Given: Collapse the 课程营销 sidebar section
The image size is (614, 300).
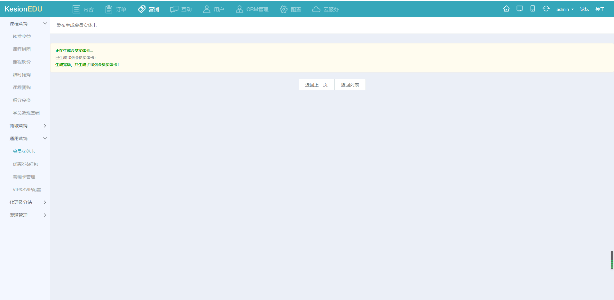Looking at the screenshot, I should click(45, 24).
